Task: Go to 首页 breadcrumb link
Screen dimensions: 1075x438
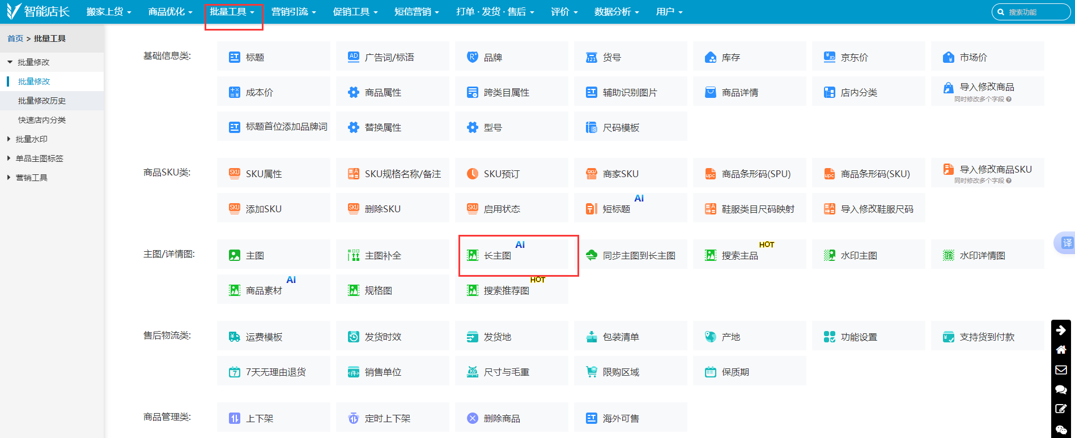Action: coord(15,38)
